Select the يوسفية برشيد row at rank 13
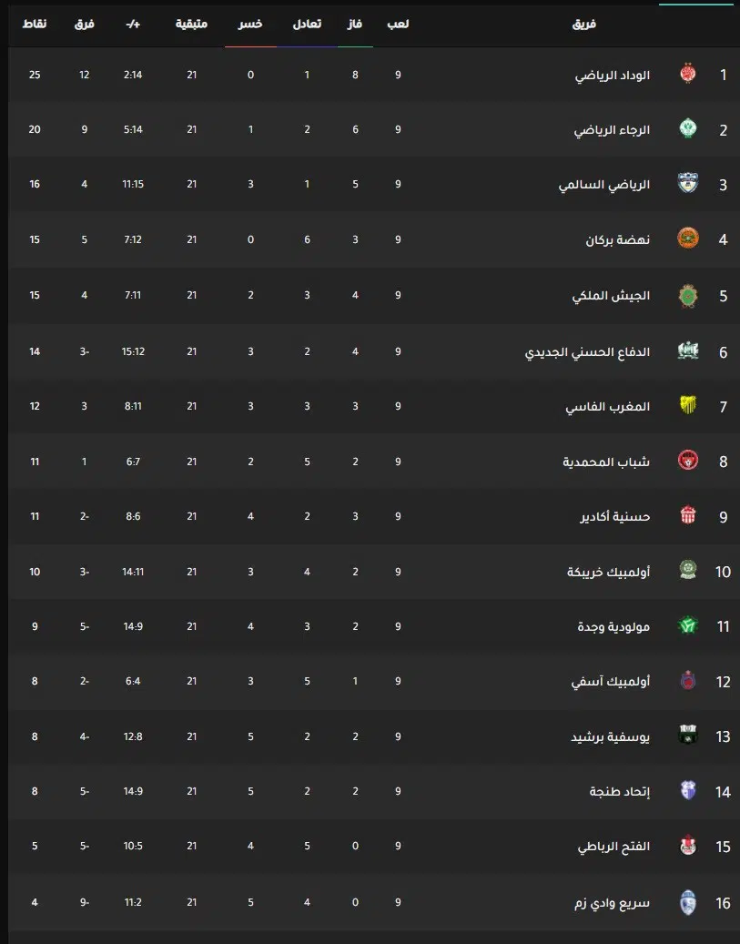 pyautogui.click(x=374, y=736)
